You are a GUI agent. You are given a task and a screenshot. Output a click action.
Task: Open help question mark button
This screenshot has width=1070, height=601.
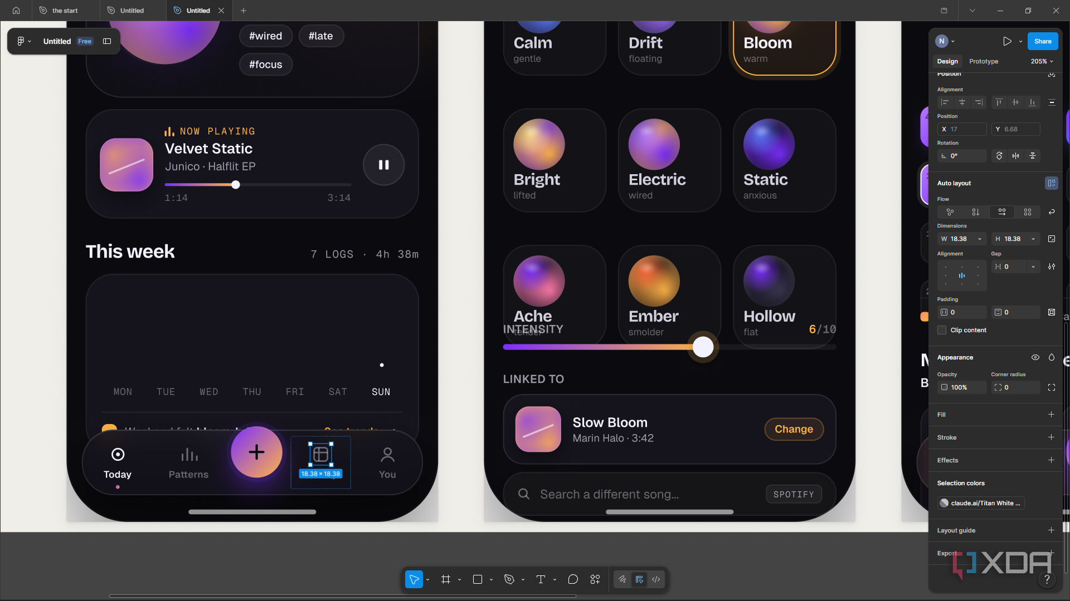(1047, 579)
